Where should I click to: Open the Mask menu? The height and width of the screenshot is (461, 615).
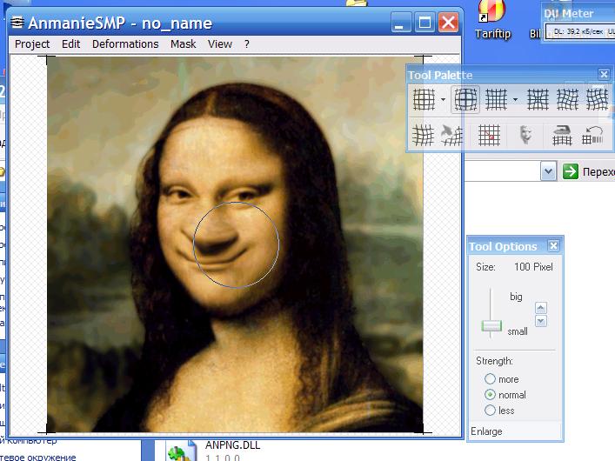pos(184,44)
